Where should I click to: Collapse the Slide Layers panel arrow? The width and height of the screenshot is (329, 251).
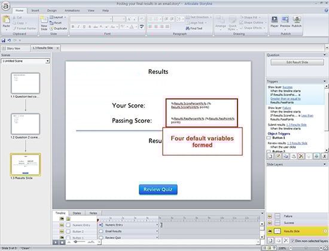point(325,164)
